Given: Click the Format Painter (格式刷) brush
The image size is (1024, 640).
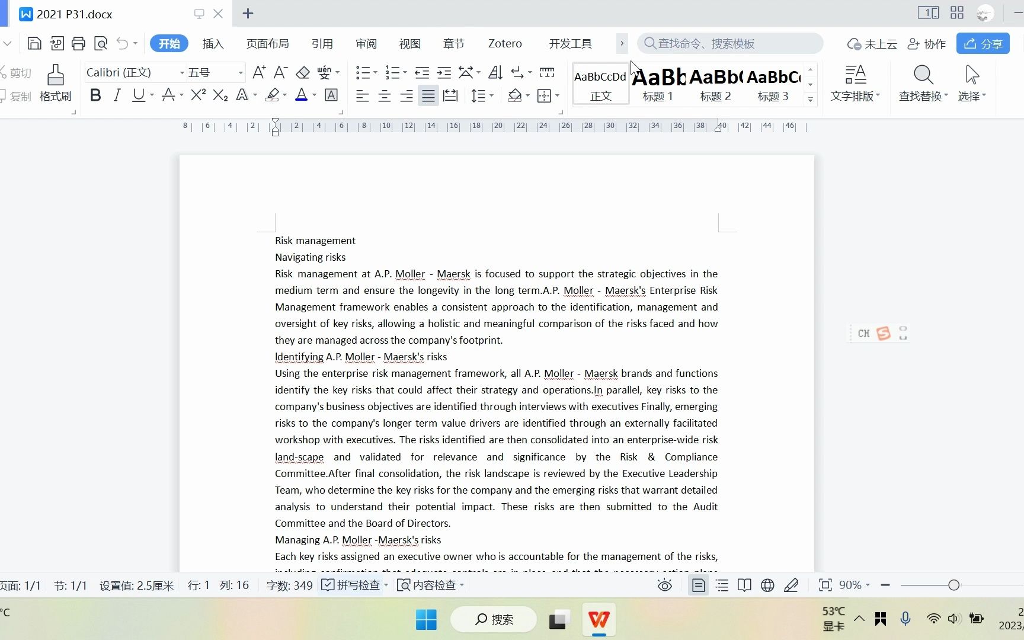Looking at the screenshot, I should click(x=56, y=84).
